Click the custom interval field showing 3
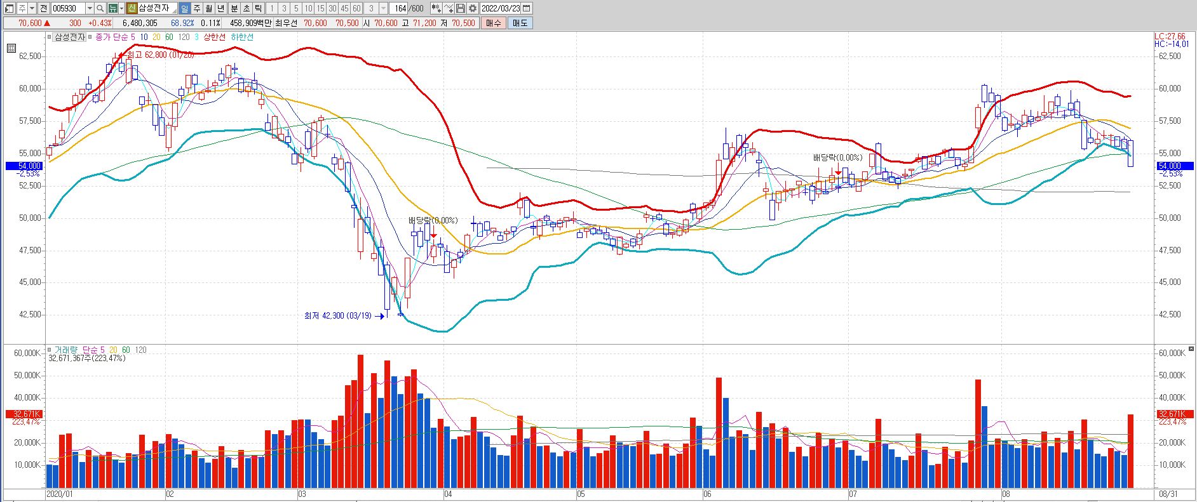The image size is (1197, 502). click(372, 8)
